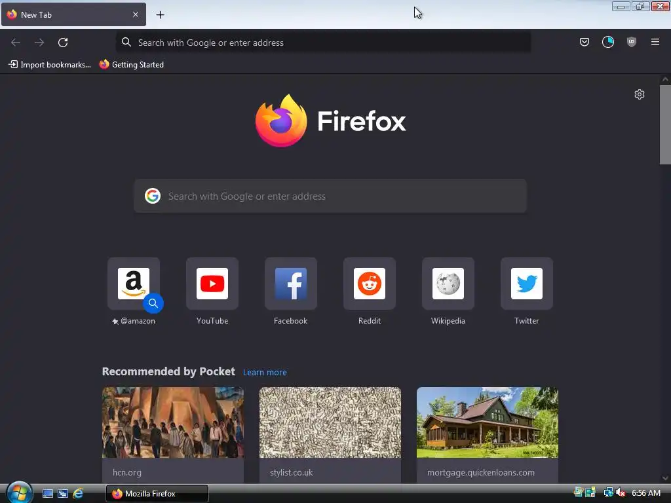Viewport: 671px width, 503px height.
Task: Click the 6:56 AM clock in the taskbar
Action: click(646, 493)
